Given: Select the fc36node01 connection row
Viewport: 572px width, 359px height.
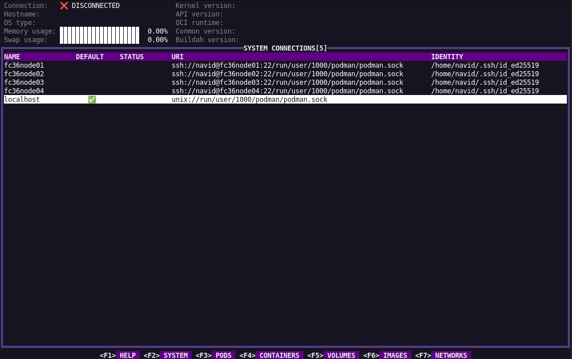Looking at the screenshot, I should (x=24, y=65).
